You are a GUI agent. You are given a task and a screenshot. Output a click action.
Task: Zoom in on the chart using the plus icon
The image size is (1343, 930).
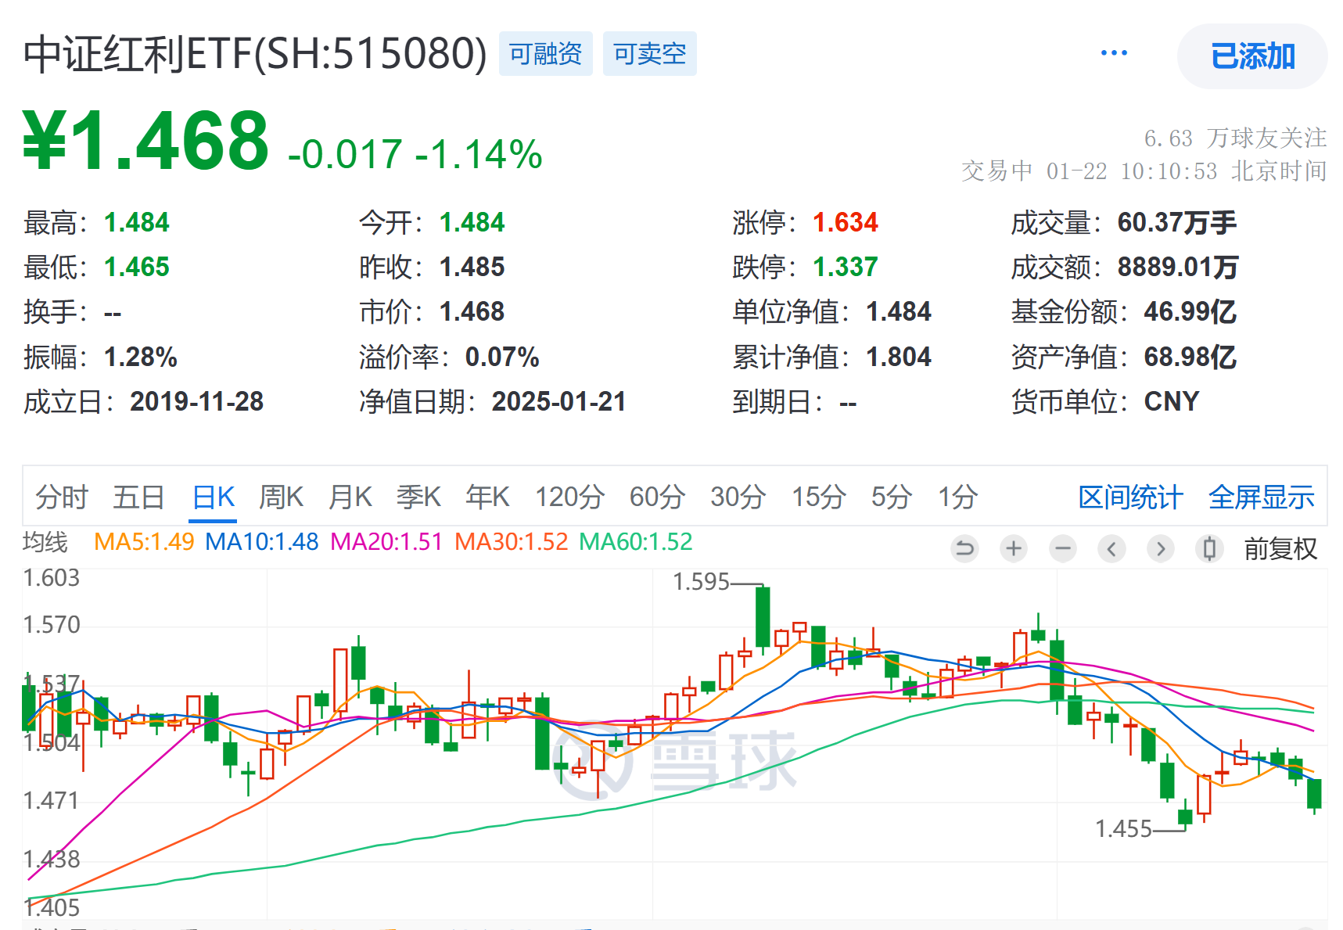click(1014, 548)
